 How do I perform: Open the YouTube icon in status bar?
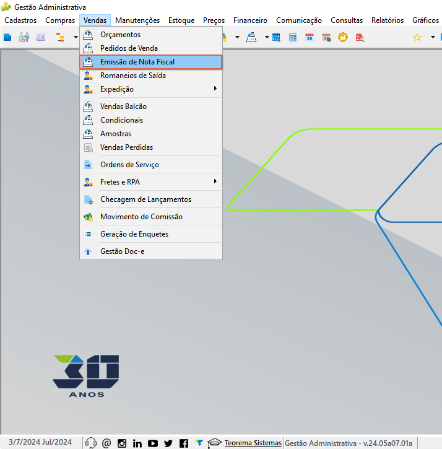coord(153,443)
